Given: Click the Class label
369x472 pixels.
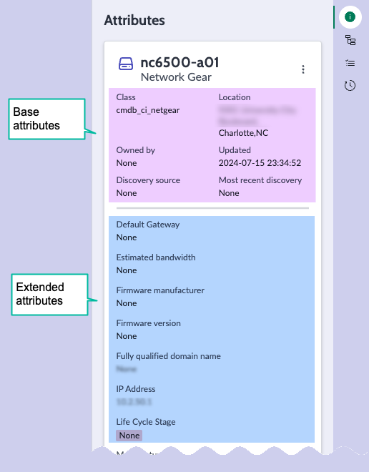Looking at the screenshot, I should (x=126, y=97).
